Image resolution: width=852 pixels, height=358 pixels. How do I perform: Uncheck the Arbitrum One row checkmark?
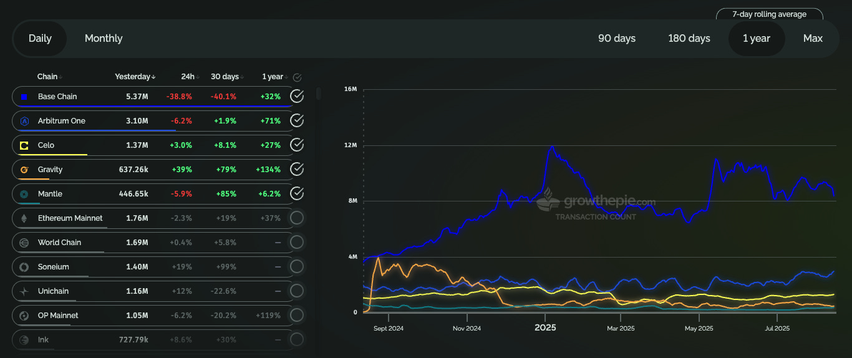[298, 120]
